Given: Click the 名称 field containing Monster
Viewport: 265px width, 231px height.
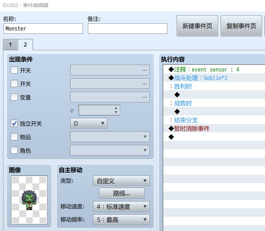Looking at the screenshot, I should tap(43, 28).
